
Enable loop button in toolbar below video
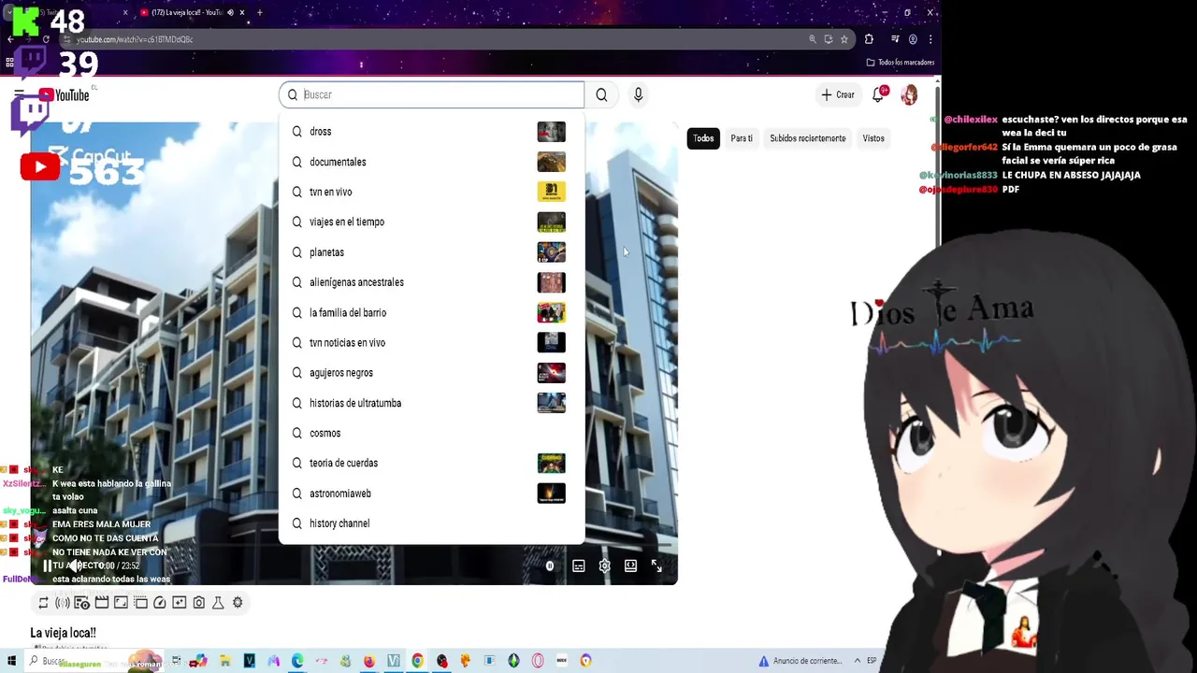click(43, 603)
